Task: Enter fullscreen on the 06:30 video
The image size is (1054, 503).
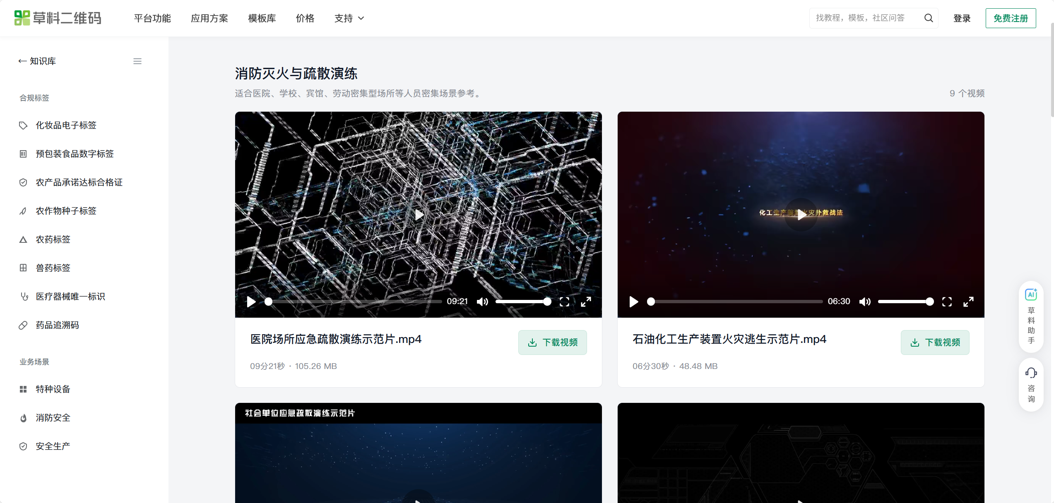Action: tap(947, 302)
